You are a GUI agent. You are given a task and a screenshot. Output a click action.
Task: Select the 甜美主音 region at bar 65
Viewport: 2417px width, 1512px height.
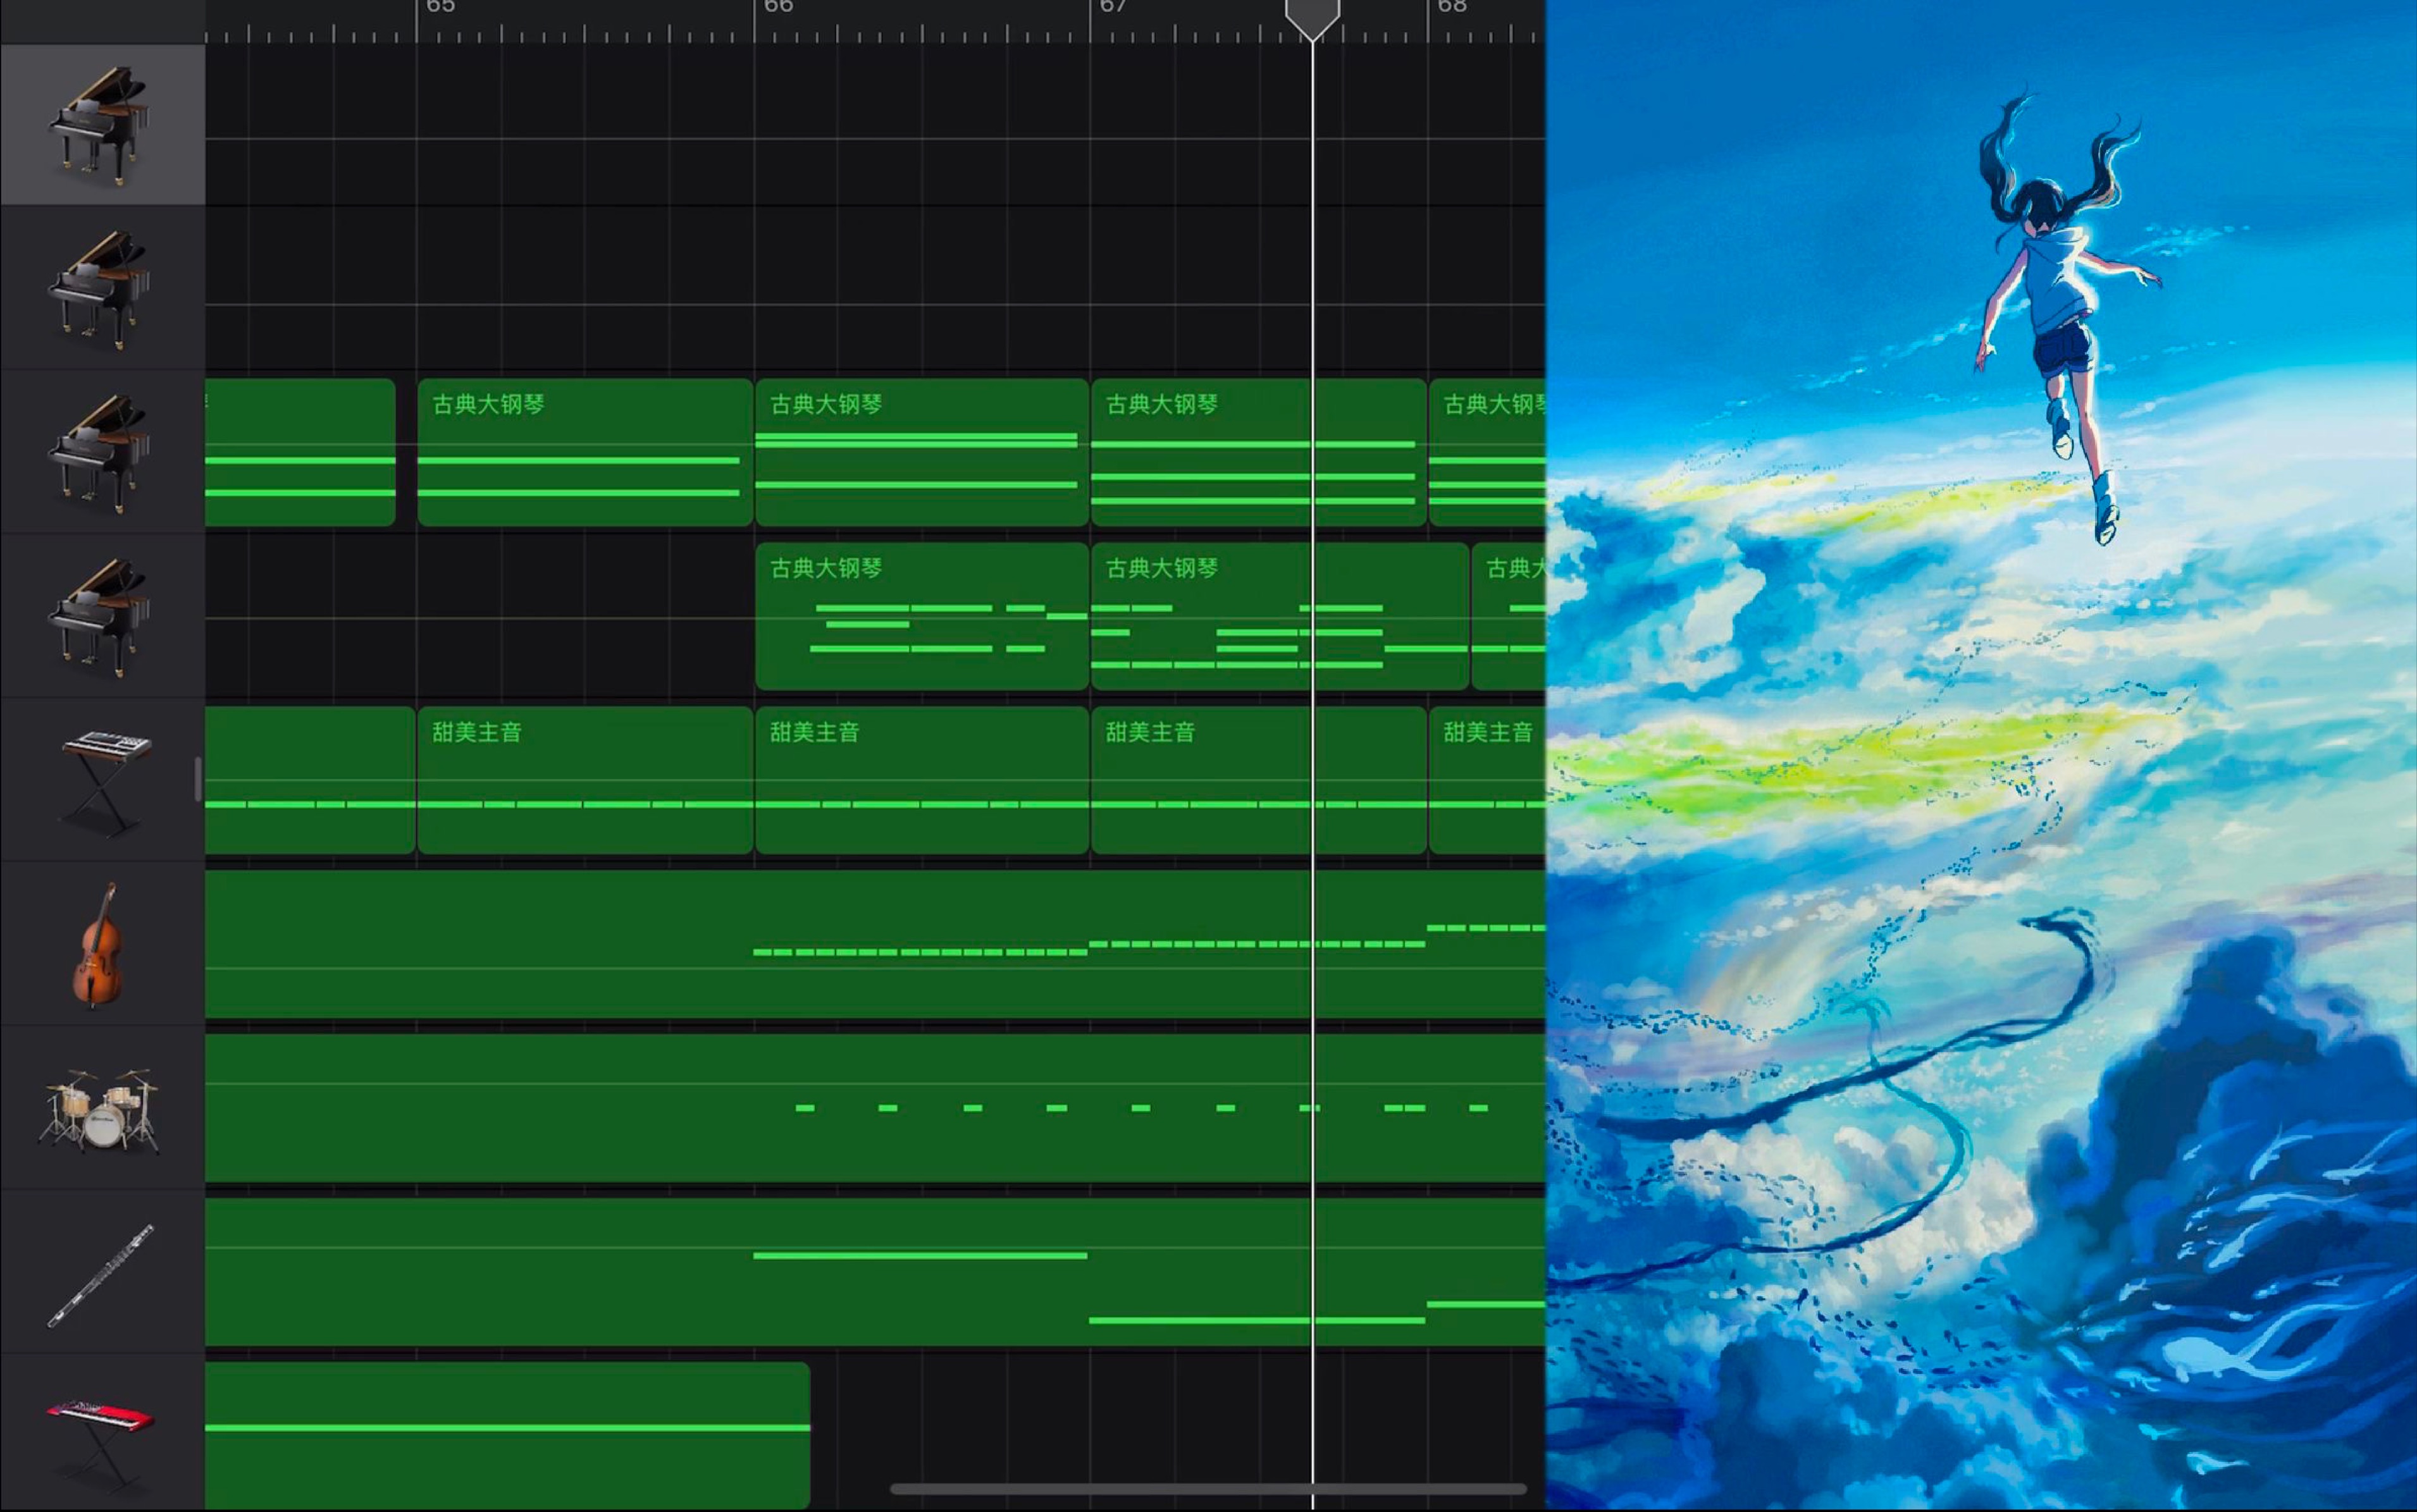click(585, 780)
